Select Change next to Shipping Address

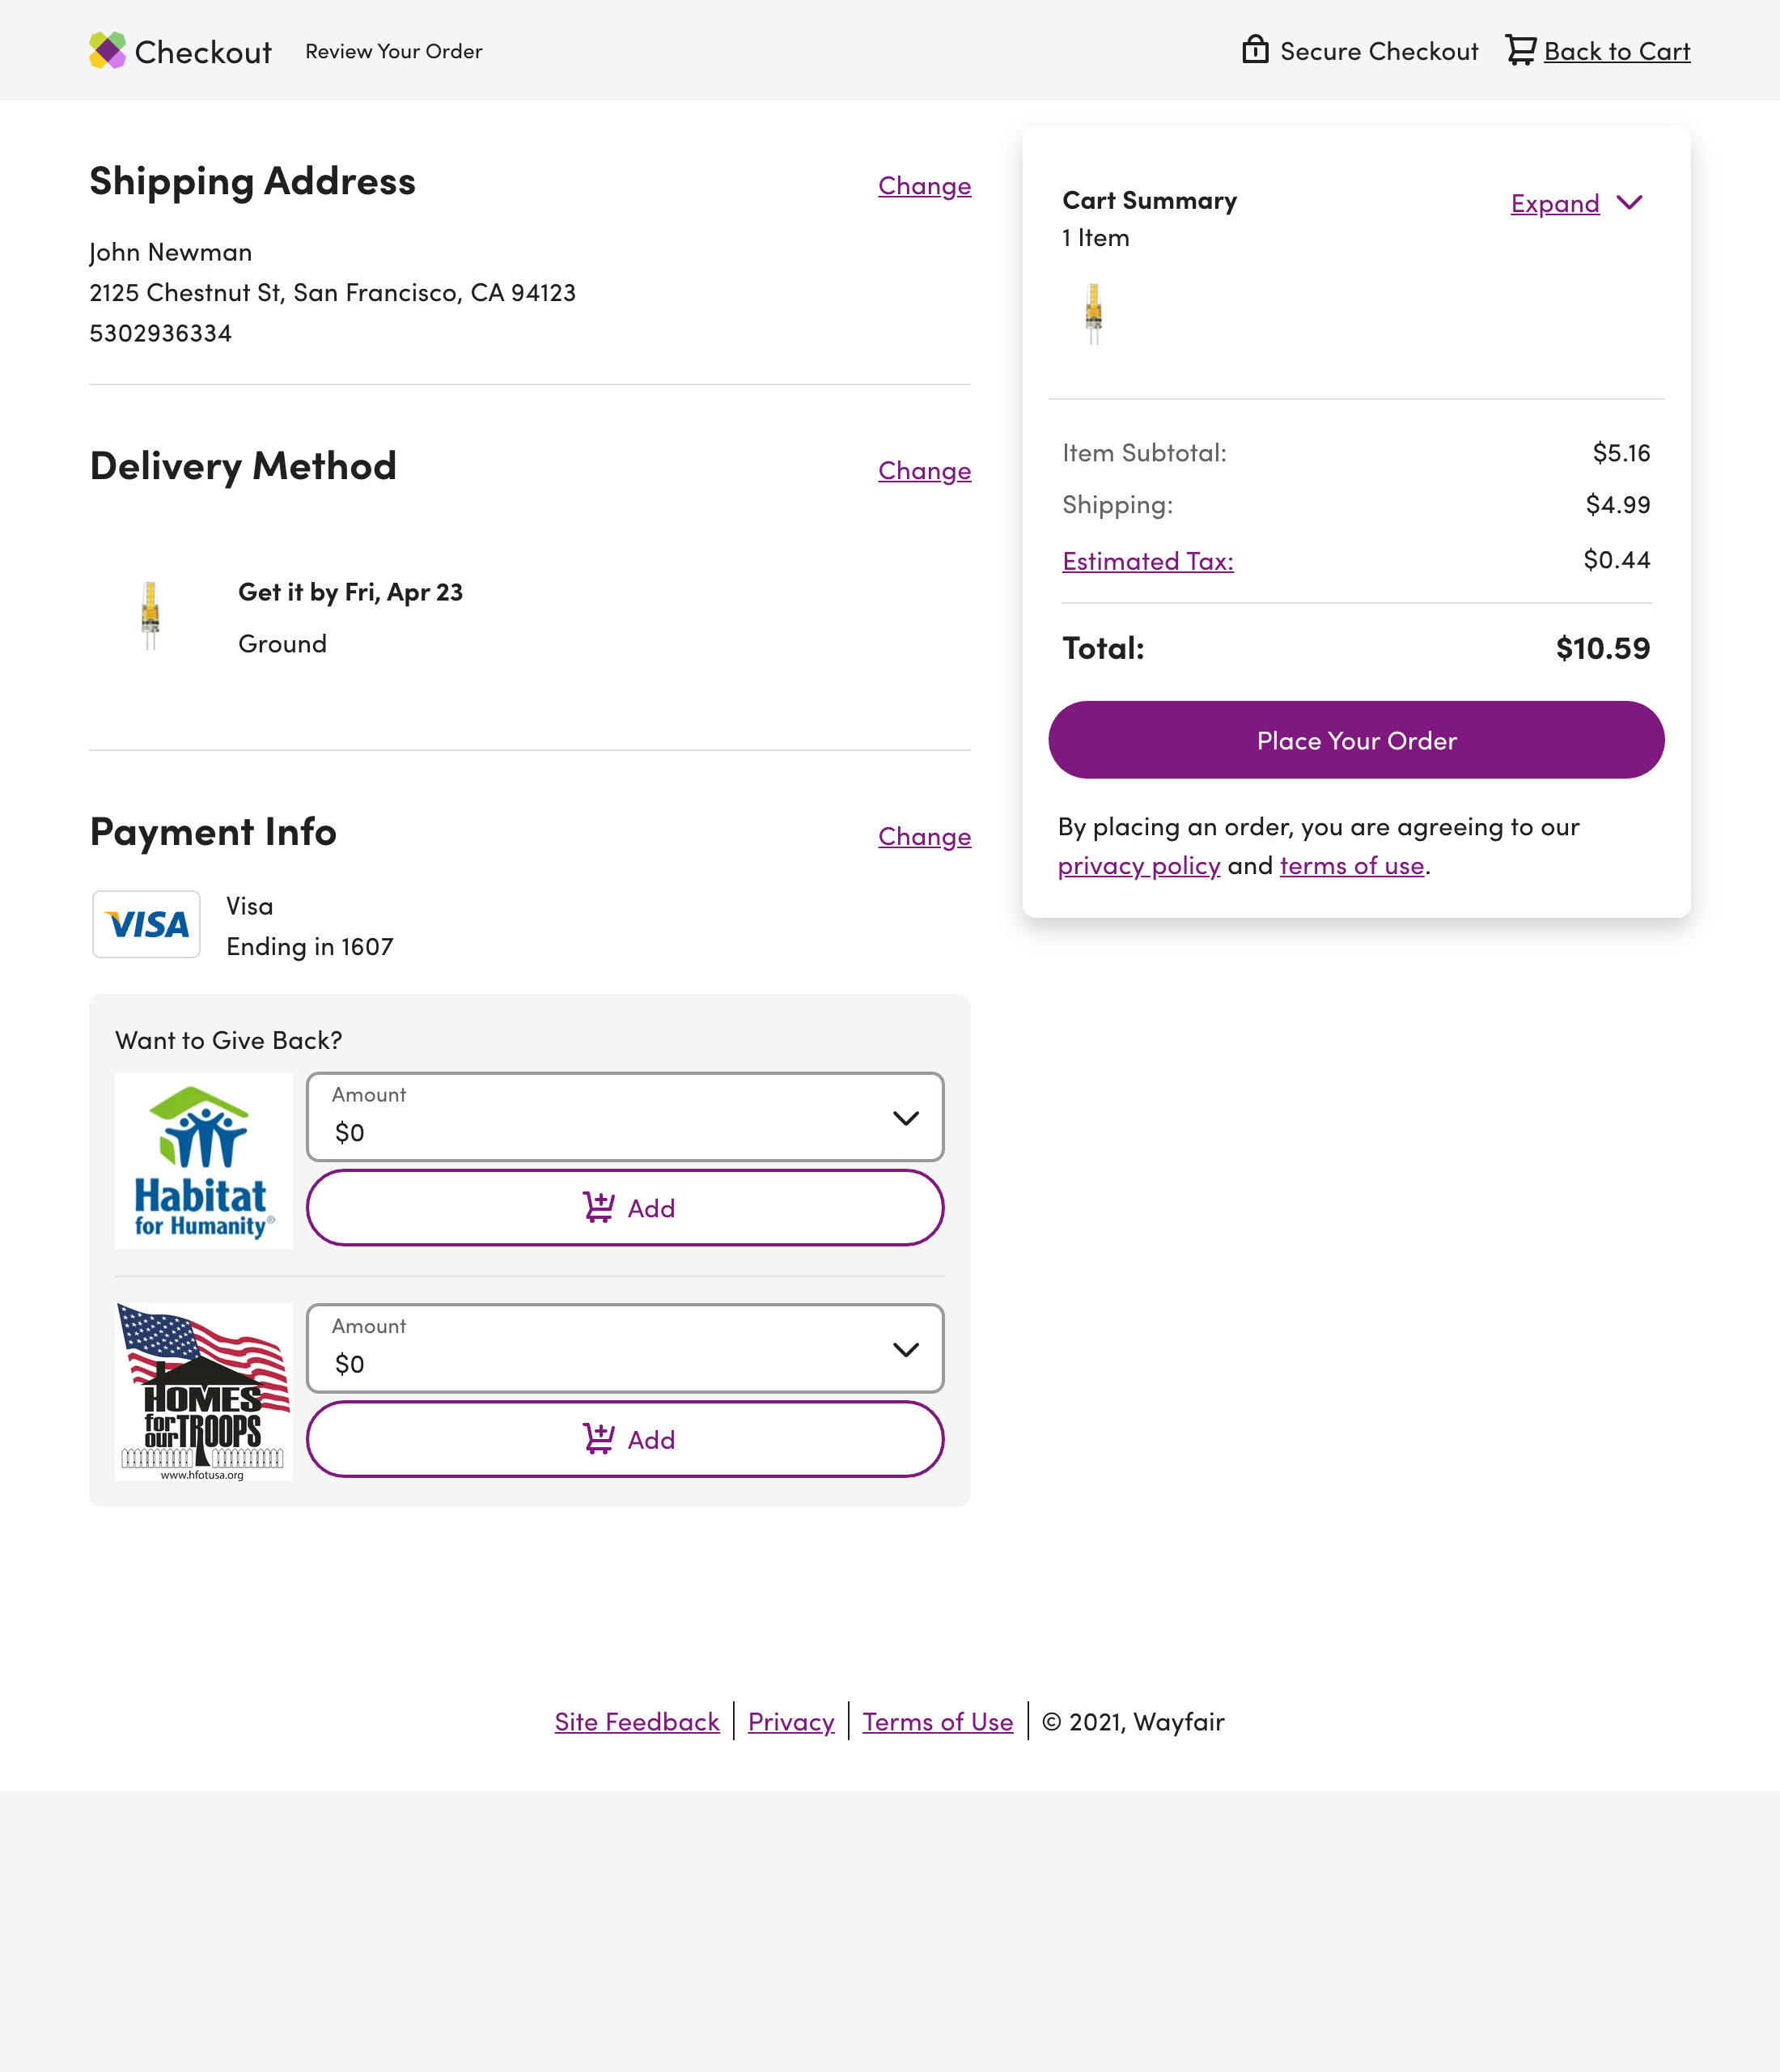point(923,186)
